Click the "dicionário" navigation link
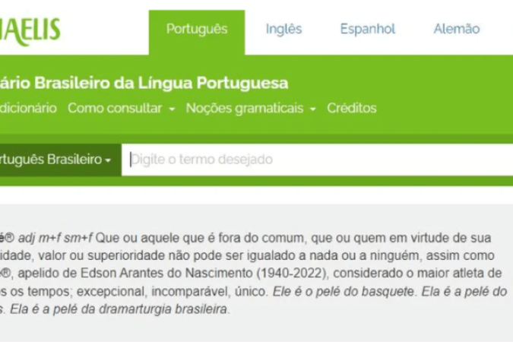The width and height of the screenshot is (513, 342). tap(28, 108)
